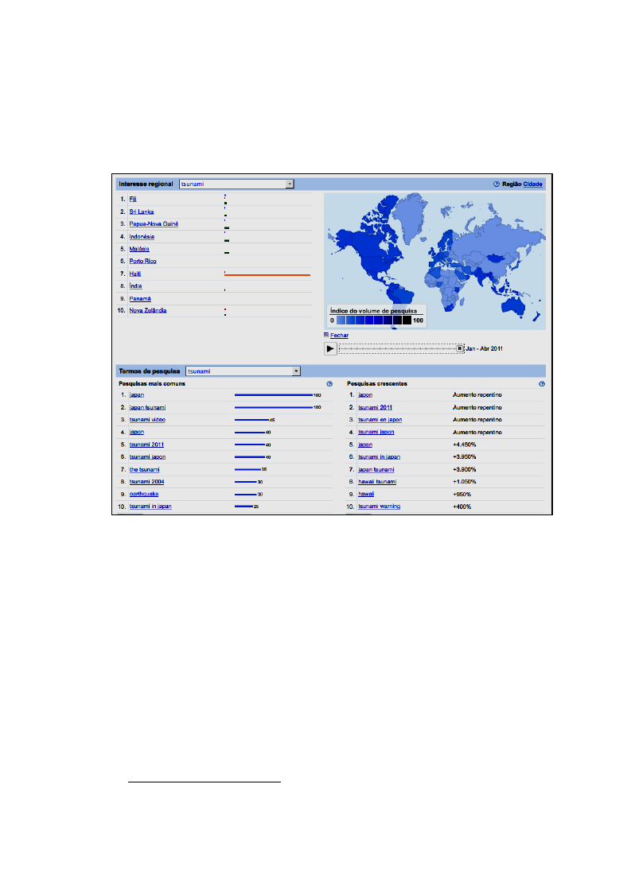
Task: Click 'tsunami warning' rising search link
Action: 379,507
